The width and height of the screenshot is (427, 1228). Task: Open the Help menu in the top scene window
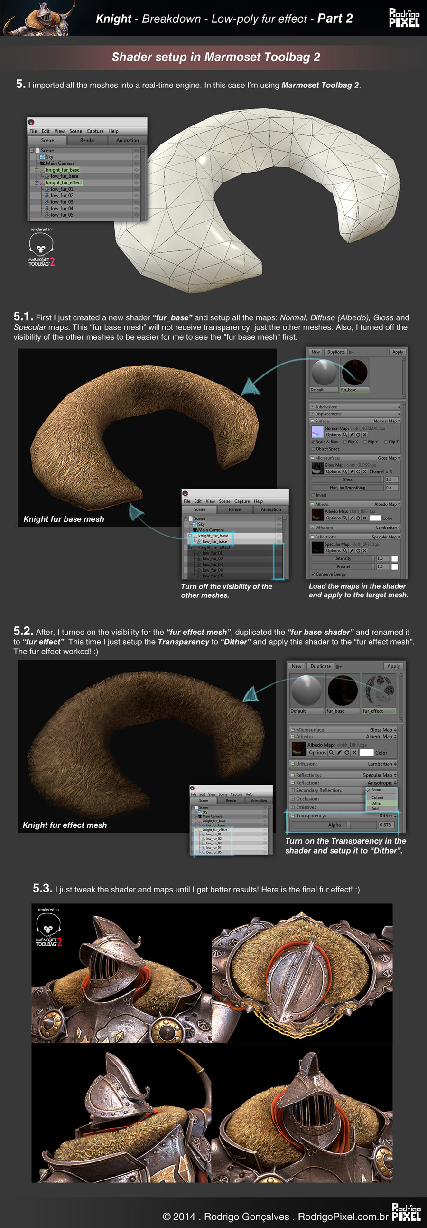(113, 131)
